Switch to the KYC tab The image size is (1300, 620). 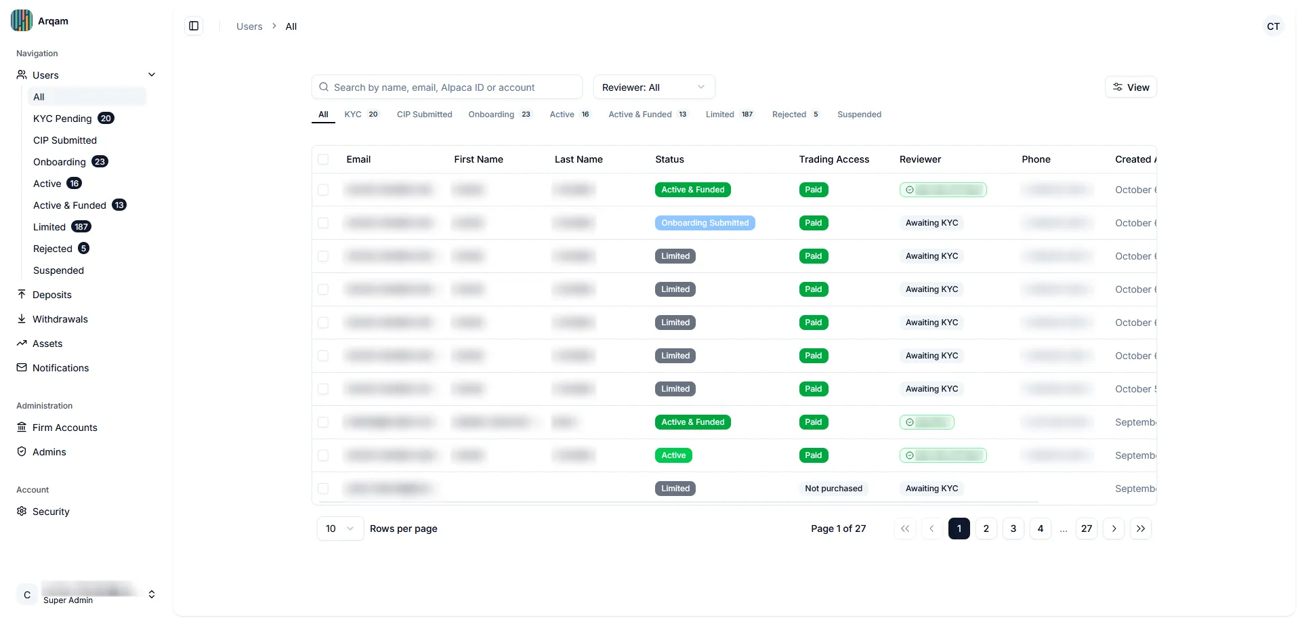tap(361, 114)
